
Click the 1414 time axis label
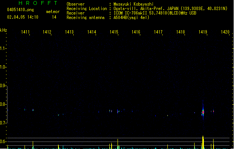point(92,32)
